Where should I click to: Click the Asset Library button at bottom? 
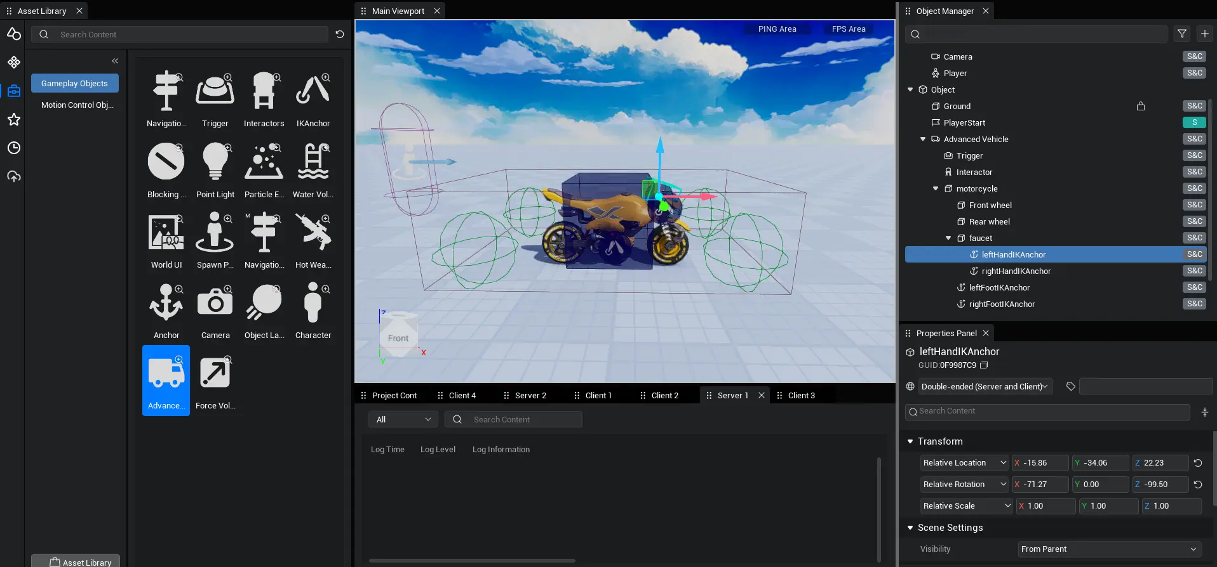tap(76, 561)
